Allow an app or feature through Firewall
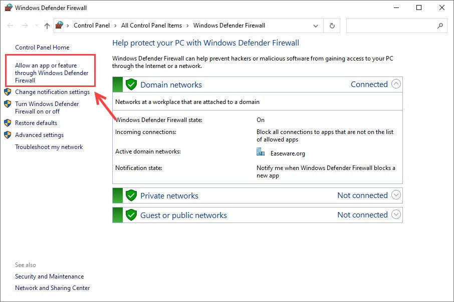Image resolution: width=454 pixels, height=302 pixels. point(52,73)
